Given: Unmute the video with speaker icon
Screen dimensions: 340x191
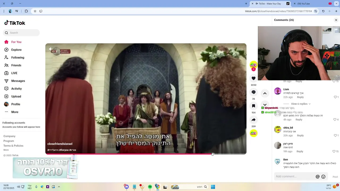Looking at the screenshot, I should [51, 49].
